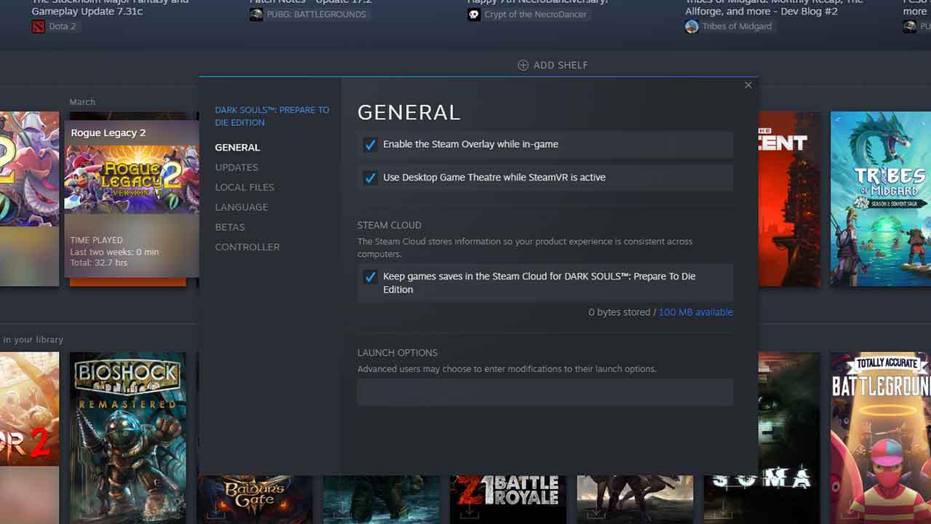Click the March shelf label
The image size is (931, 524).
(x=82, y=102)
